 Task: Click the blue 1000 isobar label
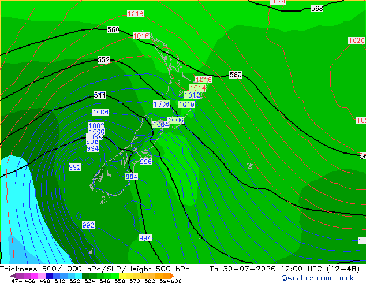pos(97,132)
